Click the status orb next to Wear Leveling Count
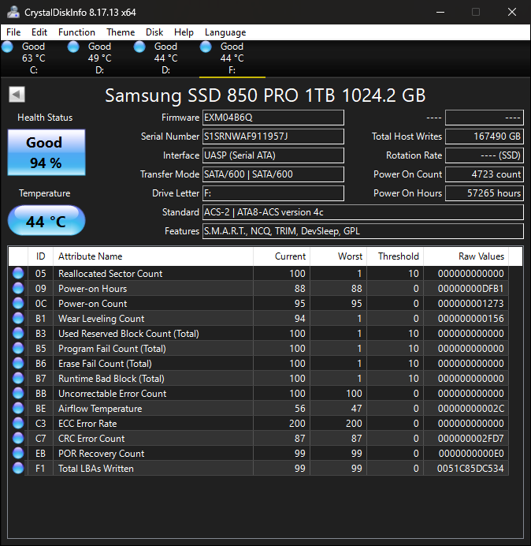The width and height of the screenshot is (531, 546). click(19, 319)
